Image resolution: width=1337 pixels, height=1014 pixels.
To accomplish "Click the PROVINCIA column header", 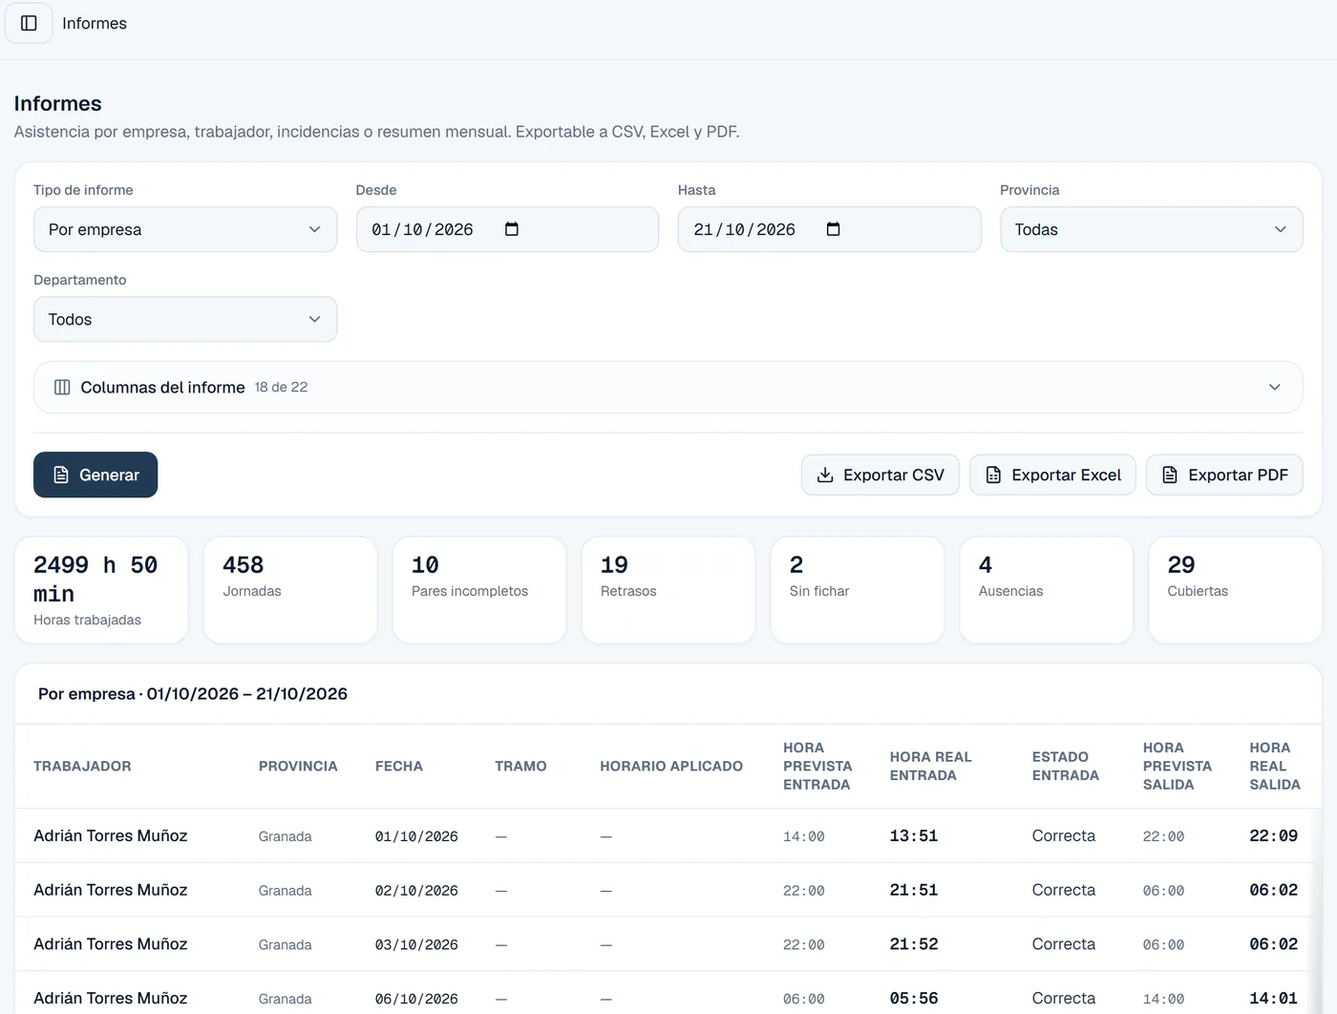I will coord(298,766).
